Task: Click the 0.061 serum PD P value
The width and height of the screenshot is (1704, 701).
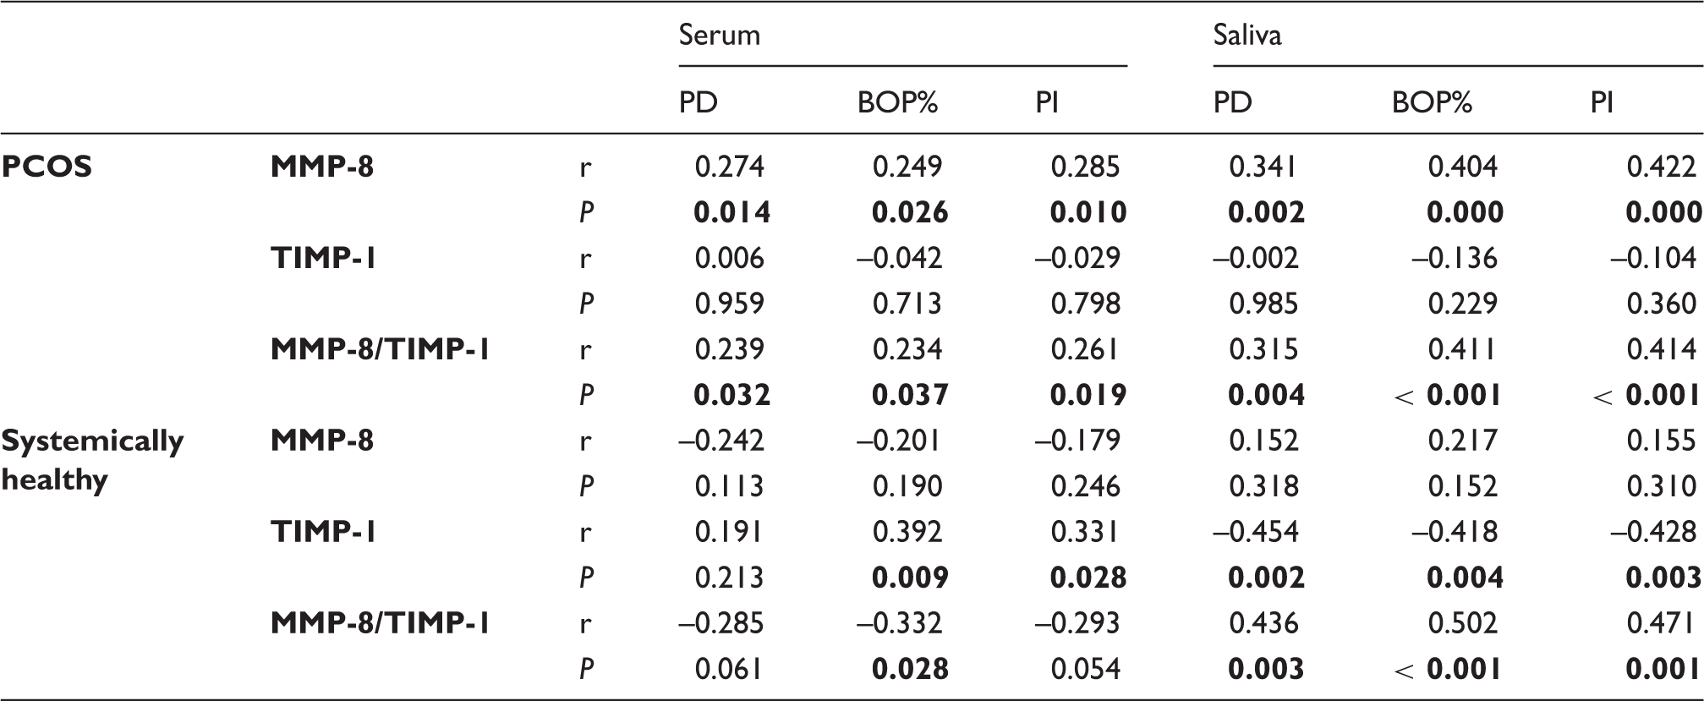Action: [x=729, y=669]
